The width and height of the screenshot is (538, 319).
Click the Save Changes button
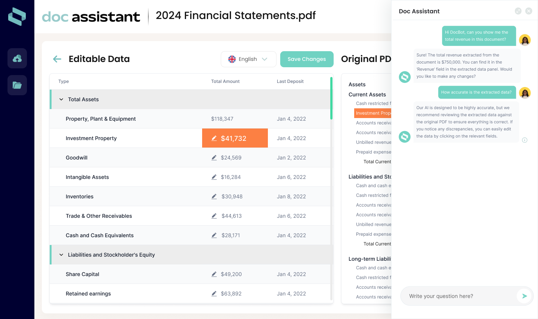coord(307,59)
